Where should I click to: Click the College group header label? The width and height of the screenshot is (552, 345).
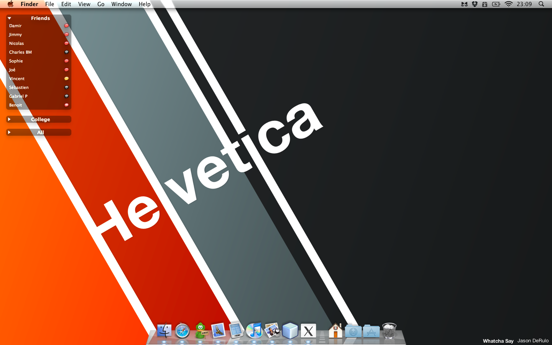point(40,119)
